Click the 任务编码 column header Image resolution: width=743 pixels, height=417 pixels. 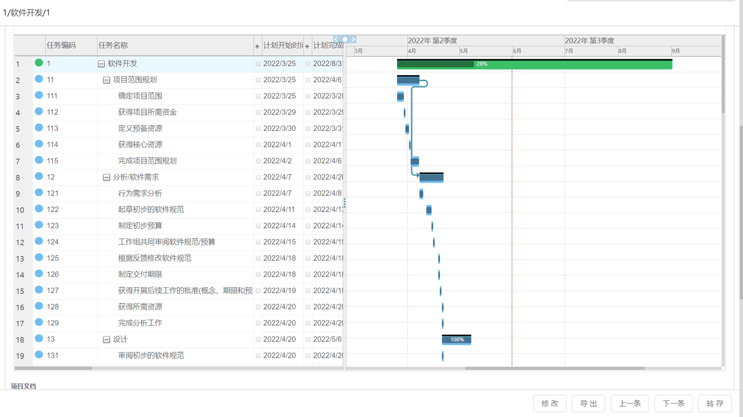coord(71,46)
